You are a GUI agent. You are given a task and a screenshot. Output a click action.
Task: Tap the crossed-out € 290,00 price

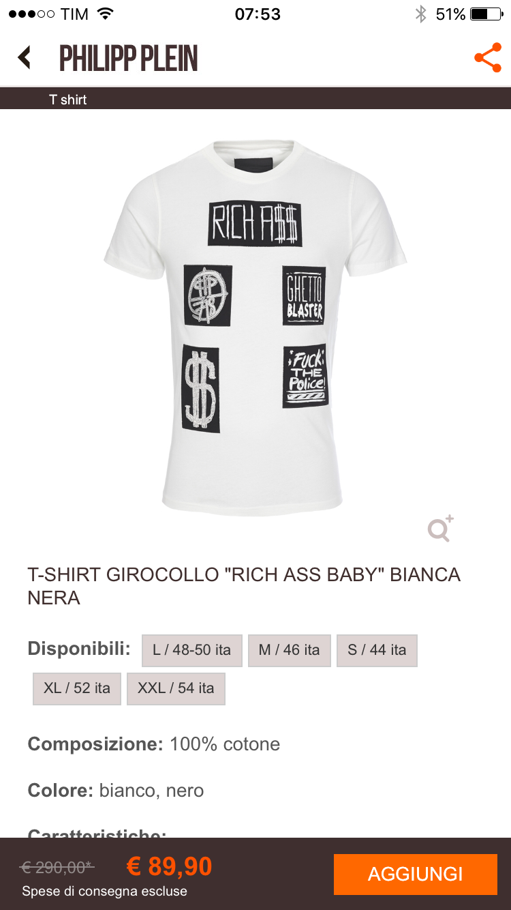(x=57, y=867)
